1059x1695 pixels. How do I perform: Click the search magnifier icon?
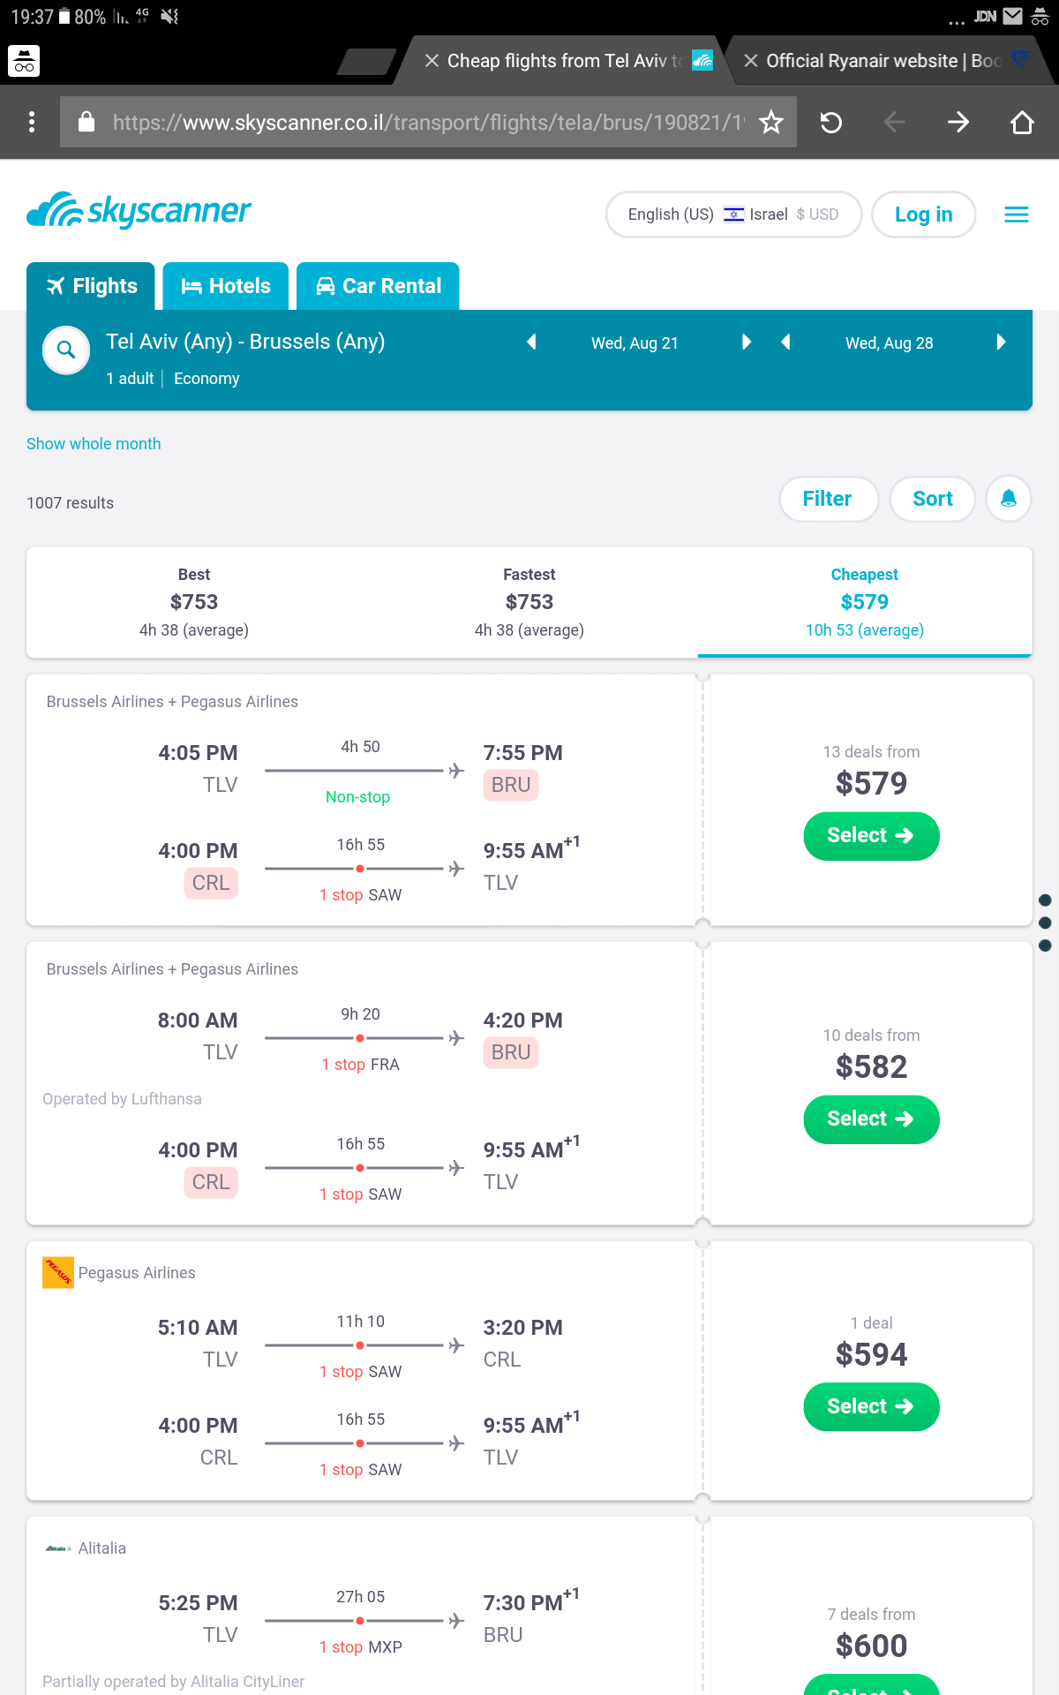66,350
